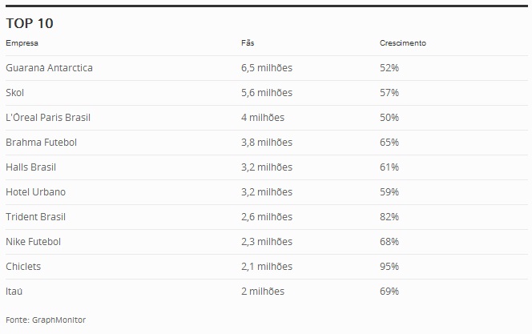Viewport: 532px width, 334px height.
Task: Select the Chiclets entry
Action: pyautogui.click(x=23, y=266)
